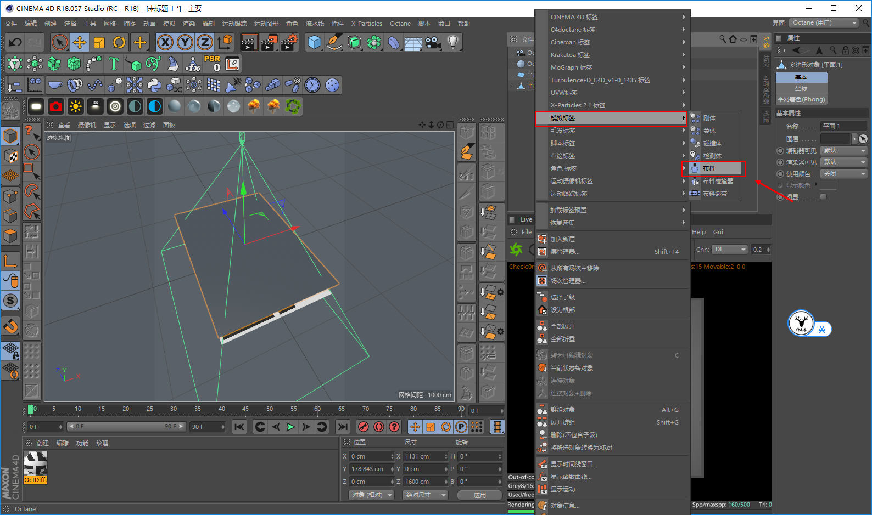Toggle X-axis lock
Screen dimensions: 872x515
[x=165, y=42]
